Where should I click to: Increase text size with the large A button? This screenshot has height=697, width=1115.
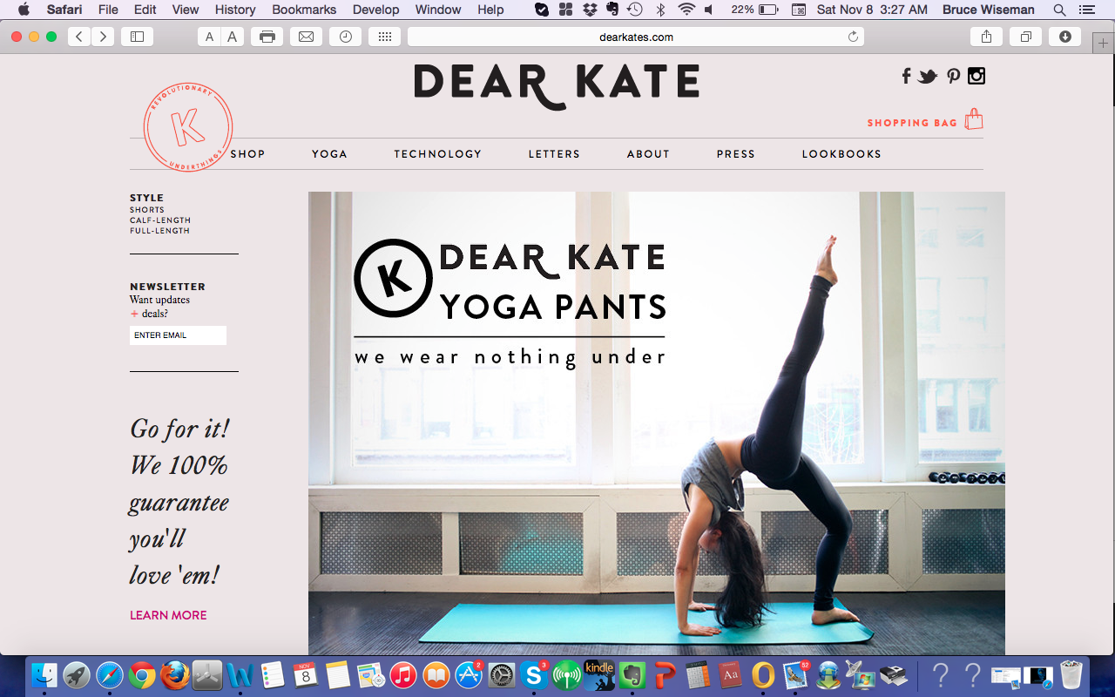tap(232, 37)
